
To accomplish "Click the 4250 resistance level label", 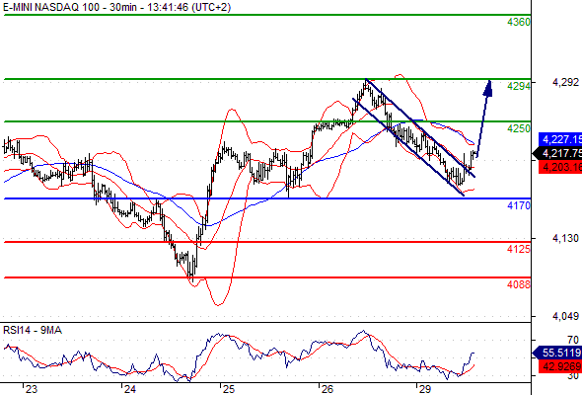I will click(x=519, y=128).
